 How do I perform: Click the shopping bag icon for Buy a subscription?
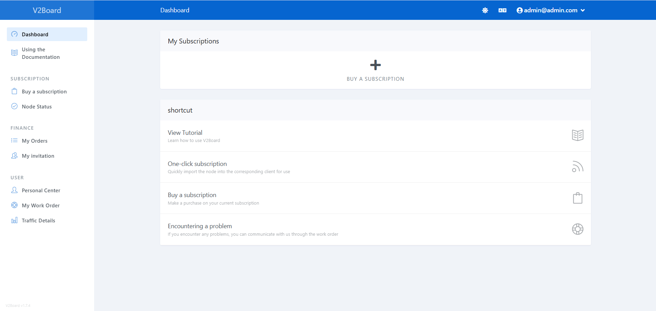(577, 198)
